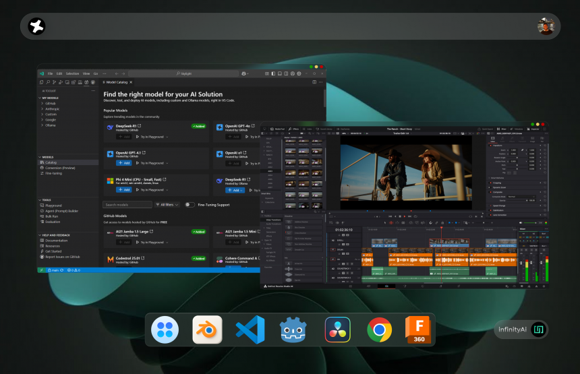Toggle Dynamic Zoom in DaVinci Inspector

point(490,187)
